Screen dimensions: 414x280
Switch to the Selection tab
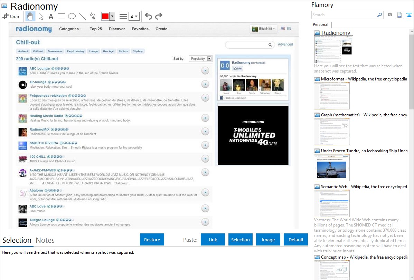pyautogui.click(x=17, y=240)
